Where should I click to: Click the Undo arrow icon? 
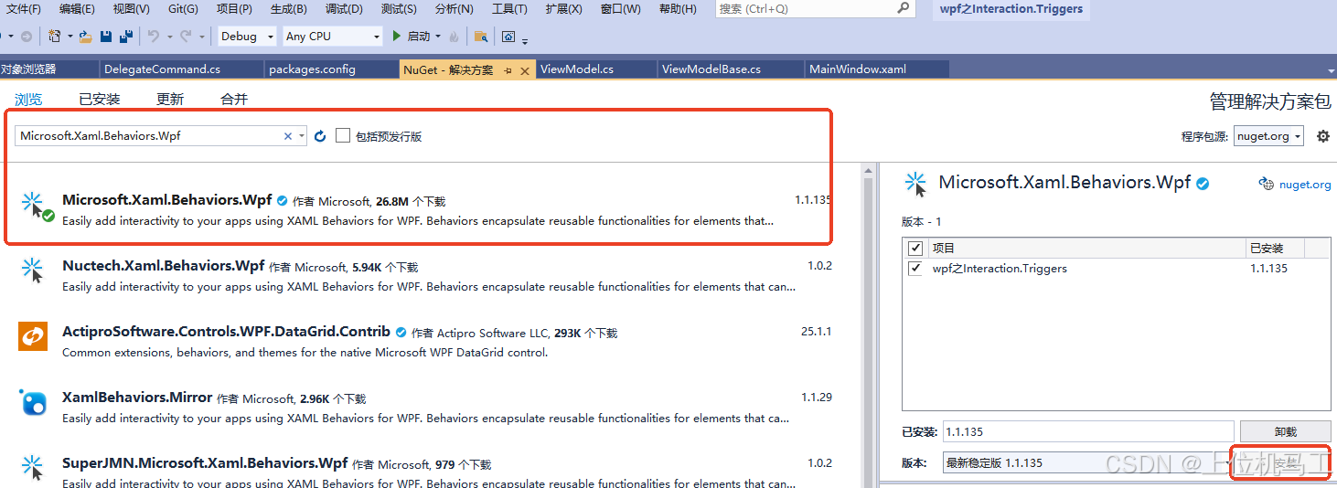point(154,37)
